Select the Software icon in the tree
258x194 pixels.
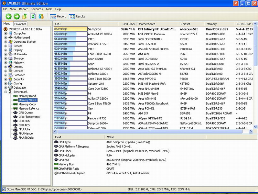click(11, 75)
